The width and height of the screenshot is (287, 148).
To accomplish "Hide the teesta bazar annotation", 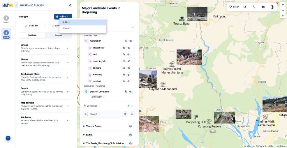I will click(129, 48).
